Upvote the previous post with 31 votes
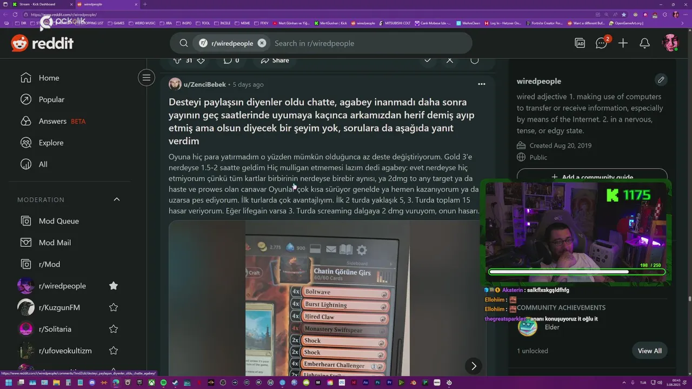 point(177,60)
